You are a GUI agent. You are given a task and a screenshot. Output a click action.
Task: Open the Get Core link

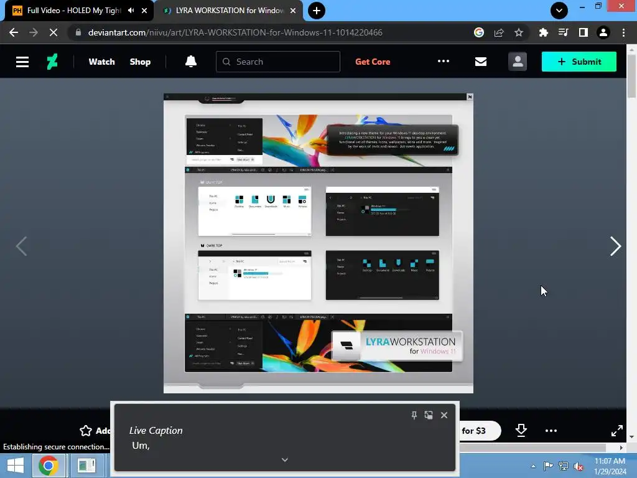point(373,62)
